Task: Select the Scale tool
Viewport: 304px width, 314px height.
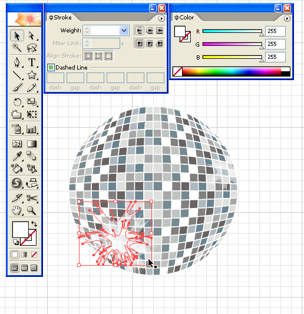Action: tap(32, 102)
